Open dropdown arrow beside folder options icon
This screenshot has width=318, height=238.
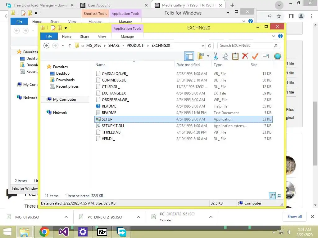(x=208, y=56)
